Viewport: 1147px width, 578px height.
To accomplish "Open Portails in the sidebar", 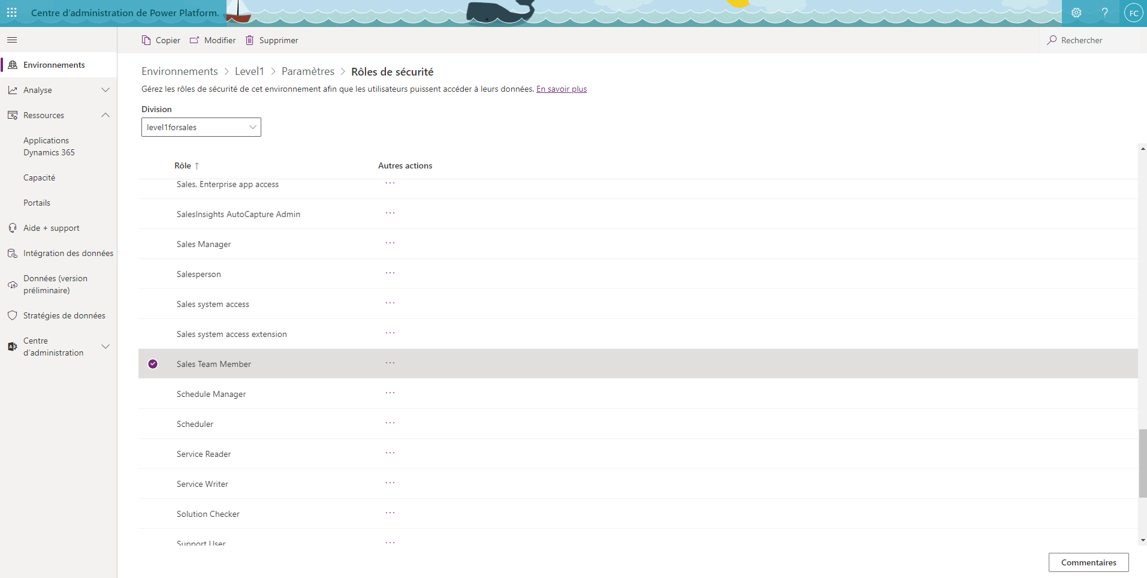I will (37, 203).
